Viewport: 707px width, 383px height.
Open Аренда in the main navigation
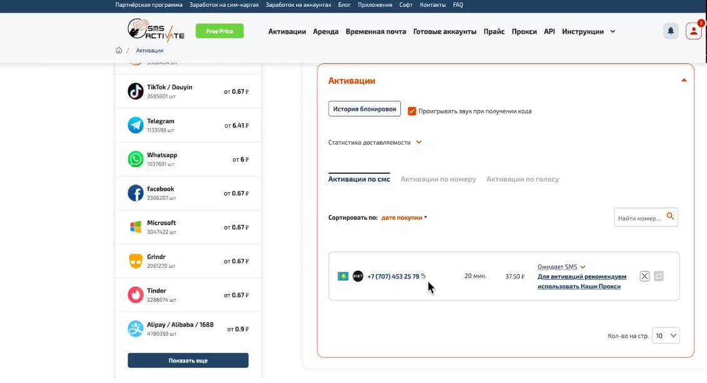click(325, 31)
